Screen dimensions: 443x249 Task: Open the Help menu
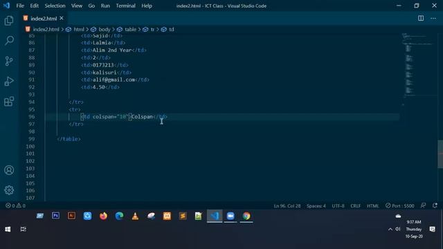pyautogui.click(x=147, y=6)
